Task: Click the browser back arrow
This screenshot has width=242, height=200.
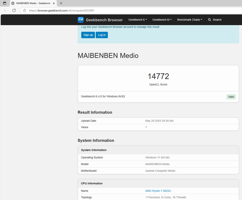Action: pos(6,10)
